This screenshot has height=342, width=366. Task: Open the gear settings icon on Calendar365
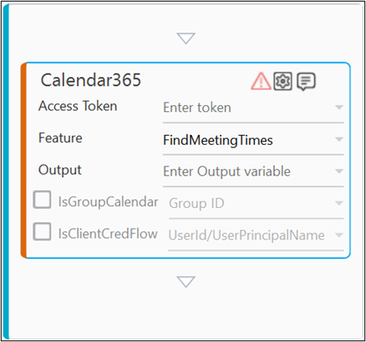[x=283, y=81]
